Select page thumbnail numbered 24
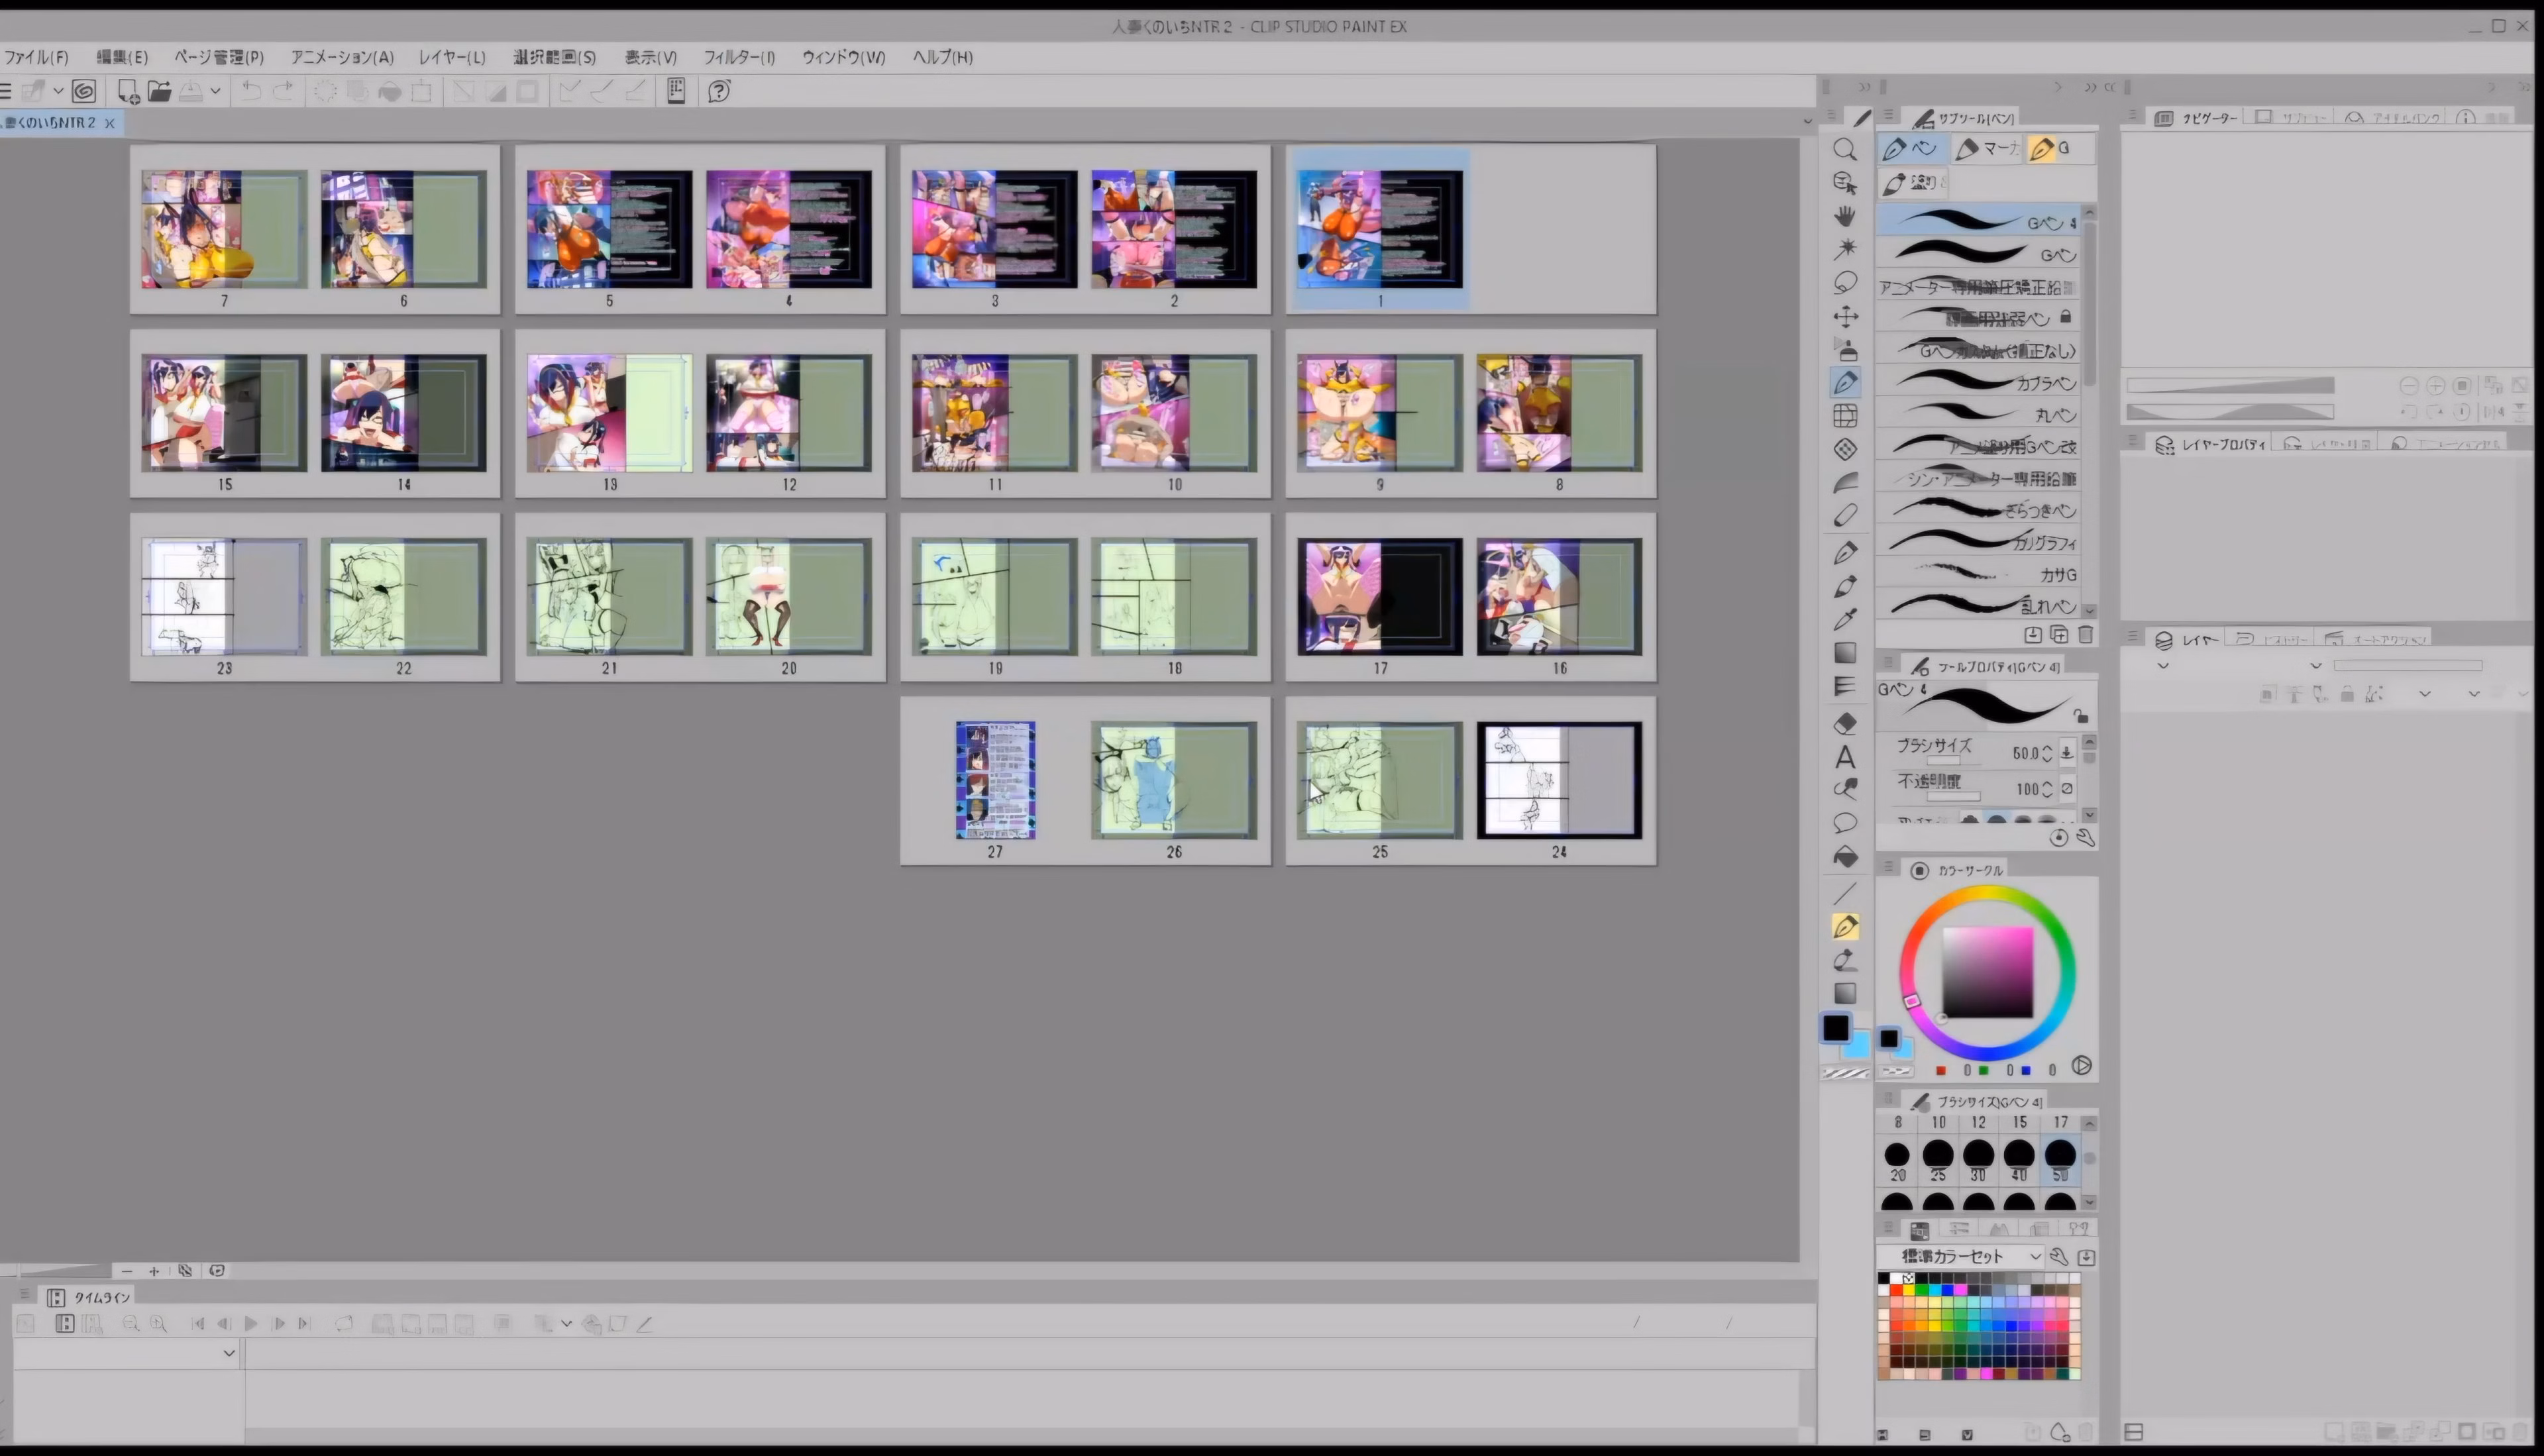The height and width of the screenshot is (1456, 2544). tap(1559, 780)
